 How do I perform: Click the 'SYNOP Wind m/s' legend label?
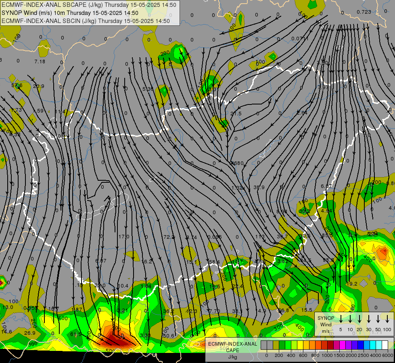[326, 325]
